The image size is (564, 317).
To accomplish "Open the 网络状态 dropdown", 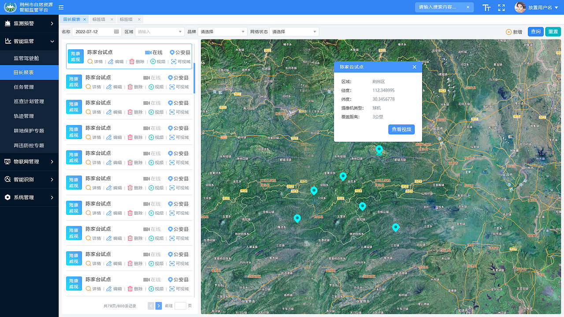I will 294,32.
